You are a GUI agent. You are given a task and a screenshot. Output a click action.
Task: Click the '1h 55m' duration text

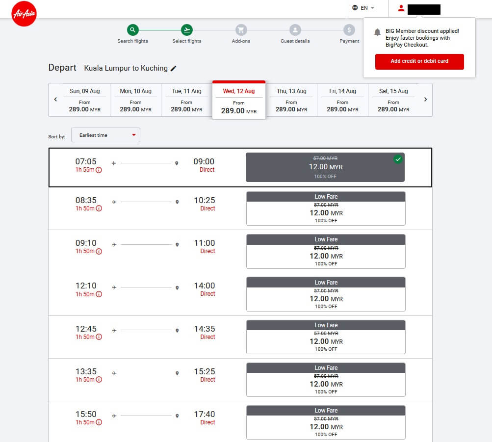click(85, 170)
